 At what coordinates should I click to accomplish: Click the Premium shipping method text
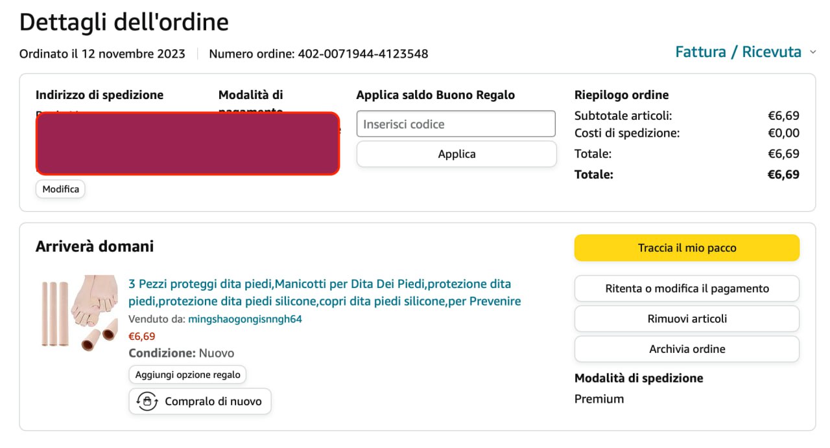[599, 399]
